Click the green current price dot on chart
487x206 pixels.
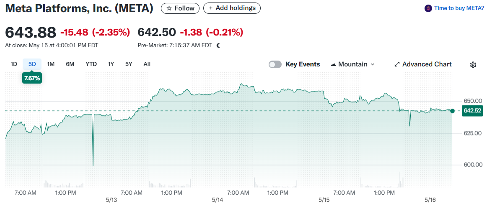[x=452, y=111]
